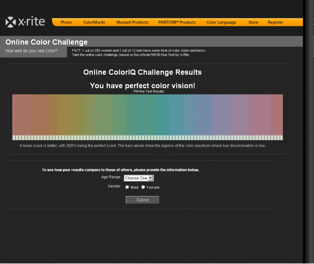314x264 pixels.
Task: Open the ColorMunki menu
Action: [94, 22]
